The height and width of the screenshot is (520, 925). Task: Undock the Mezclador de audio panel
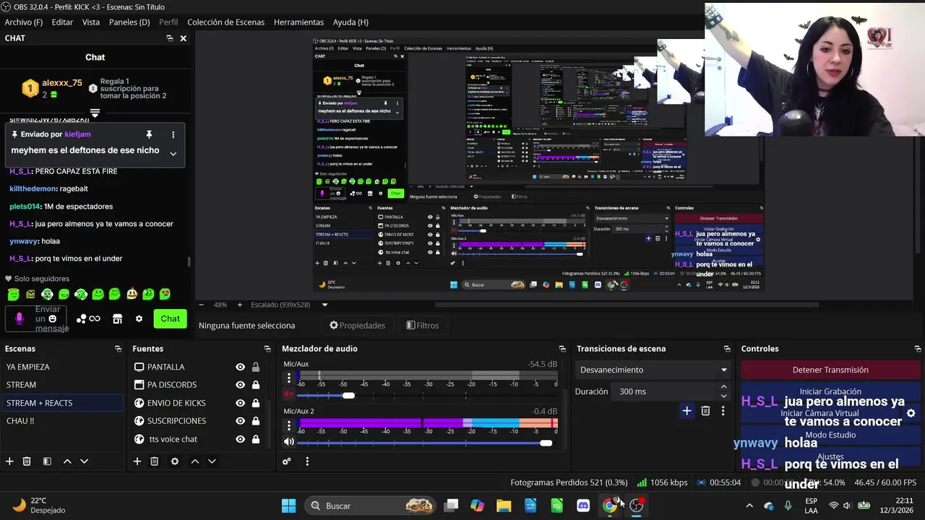[x=562, y=349]
